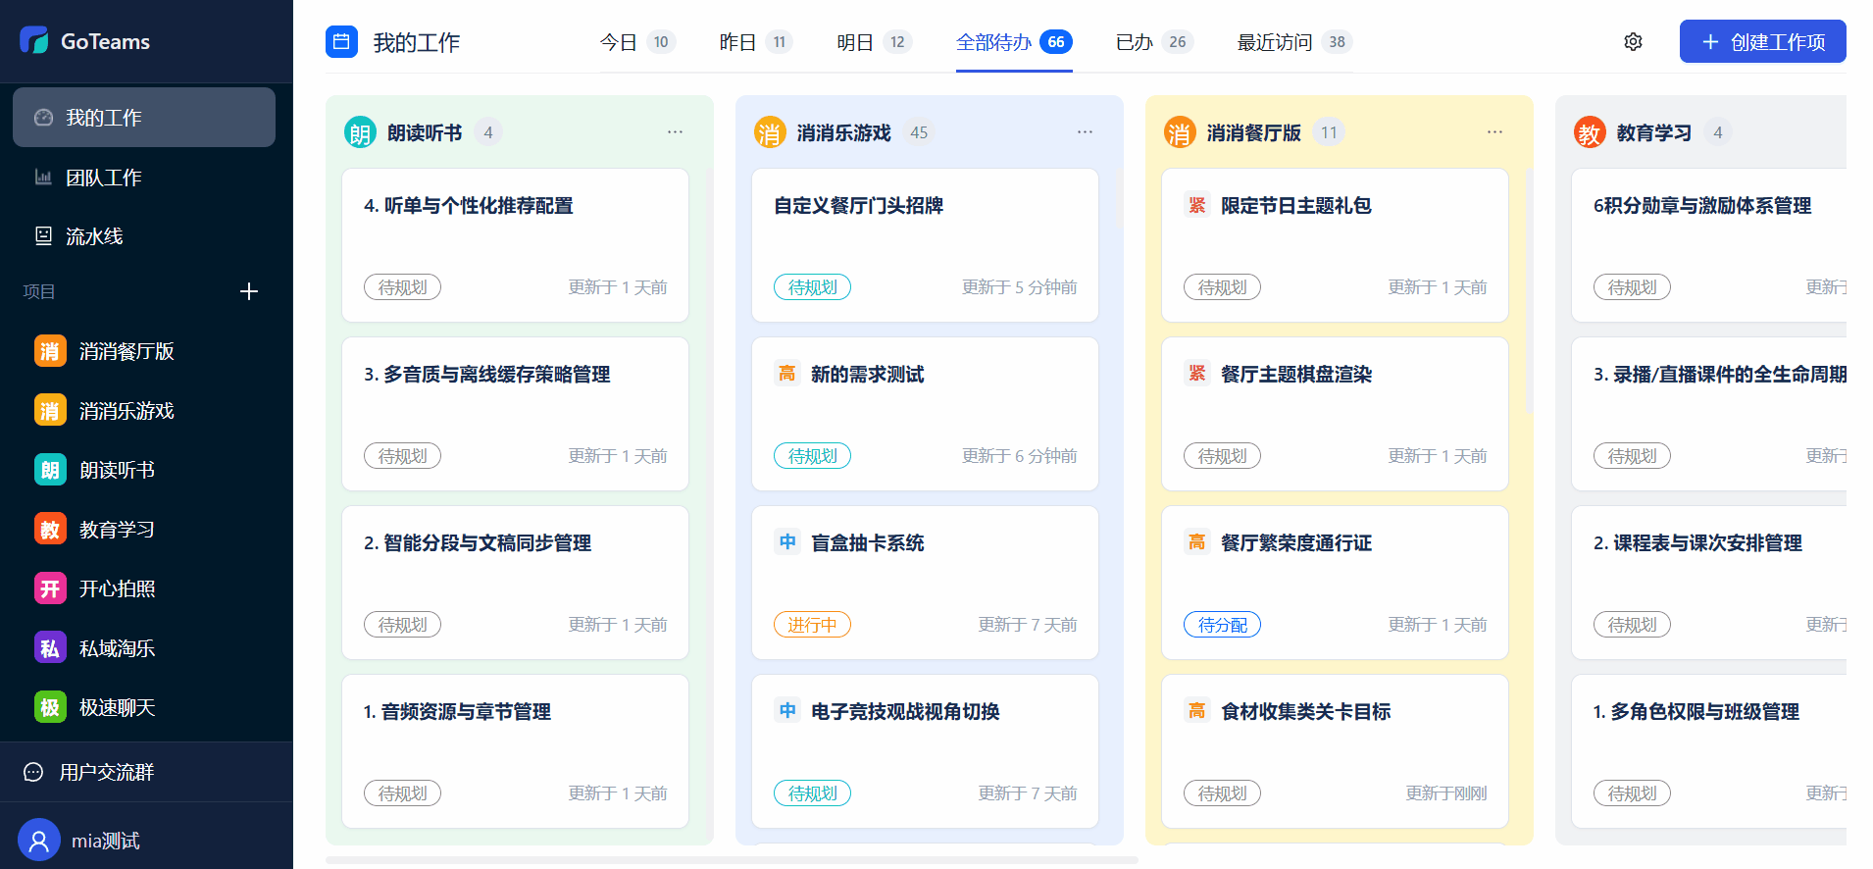
Task: Click the 教育学习 red sidebar icon
Action: pyautogui.click(x=50, y=530)
